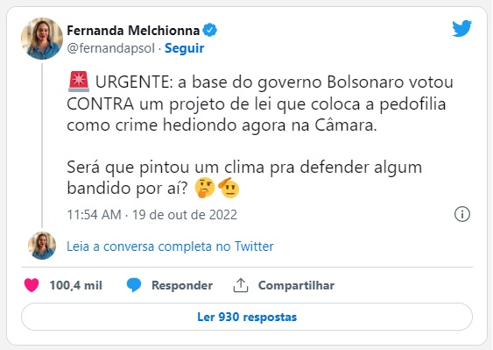This screenshot has width=493, height=350.
Task: Open the tweet info circle icon
Action: point(462,214)
